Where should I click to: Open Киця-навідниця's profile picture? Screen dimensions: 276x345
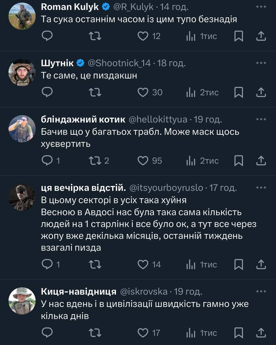click(x=22, y=301)
